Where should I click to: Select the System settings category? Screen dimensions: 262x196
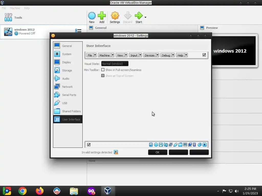click(x=68, y=54)
